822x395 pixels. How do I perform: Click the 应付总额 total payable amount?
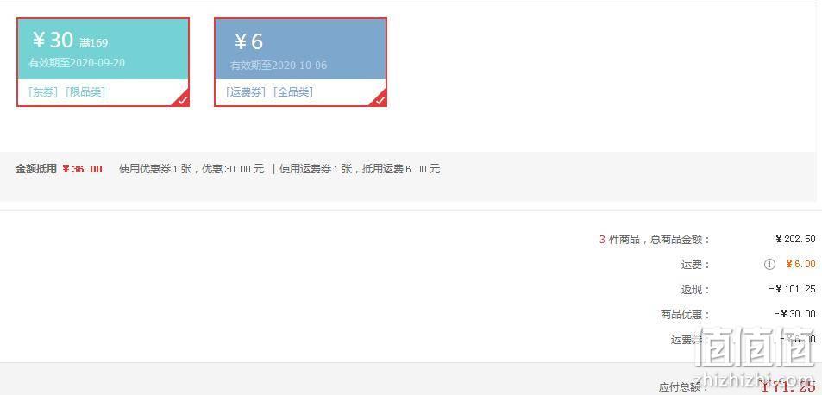click(788, 387)
